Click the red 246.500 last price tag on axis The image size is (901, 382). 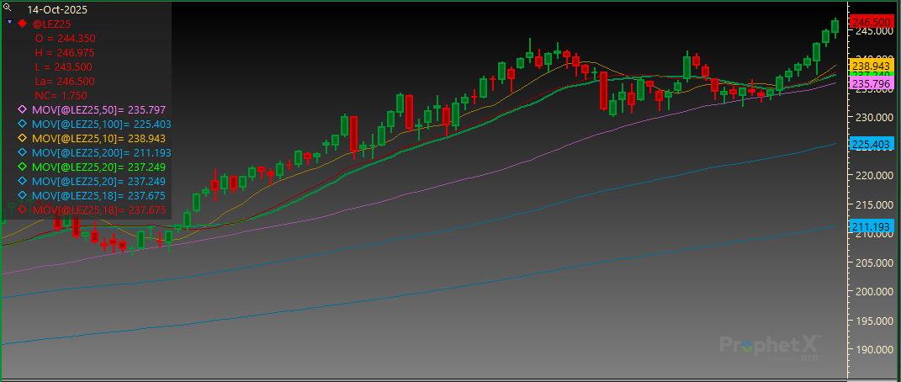pos(872,21)
